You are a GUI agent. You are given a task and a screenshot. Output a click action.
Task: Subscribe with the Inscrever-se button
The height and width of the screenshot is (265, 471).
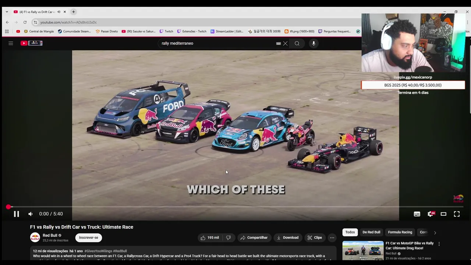(x=89, y=238)
